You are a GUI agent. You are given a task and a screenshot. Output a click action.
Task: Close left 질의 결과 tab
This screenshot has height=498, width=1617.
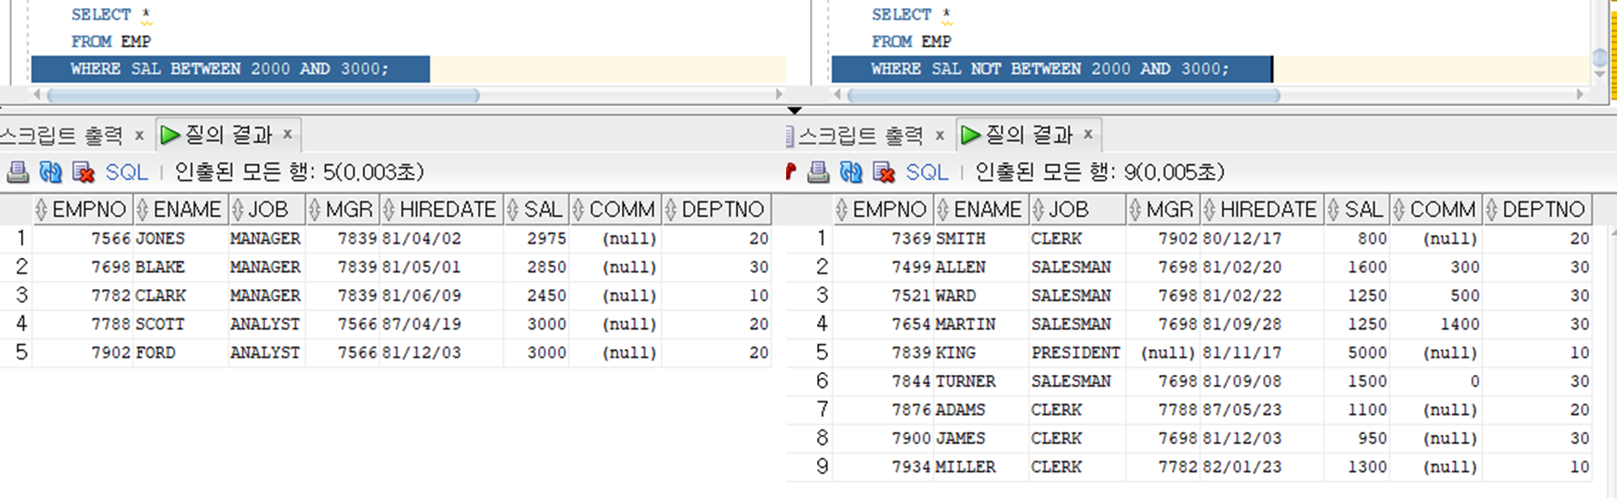coord(287,134)
